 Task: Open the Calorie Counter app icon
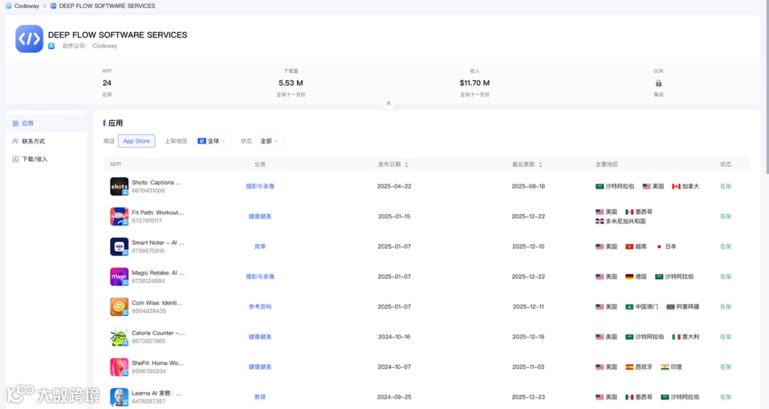point(119,337)
